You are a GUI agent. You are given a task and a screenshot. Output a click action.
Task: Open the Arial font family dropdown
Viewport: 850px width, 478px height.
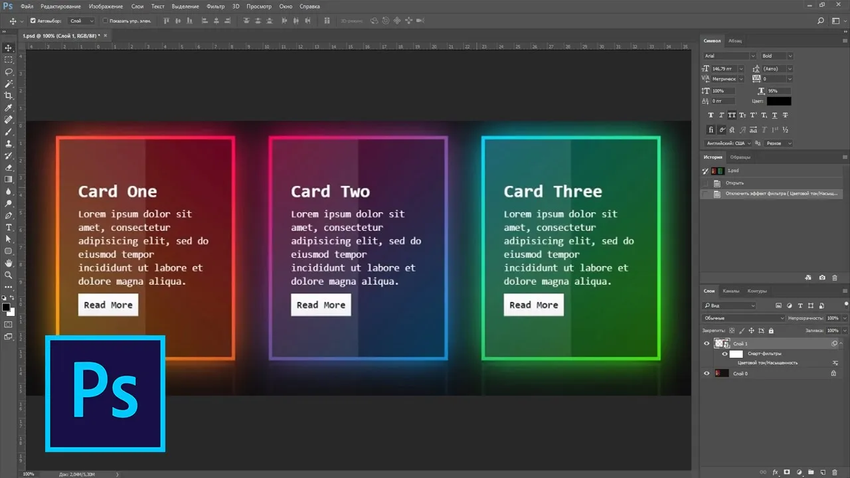[729, 56]
